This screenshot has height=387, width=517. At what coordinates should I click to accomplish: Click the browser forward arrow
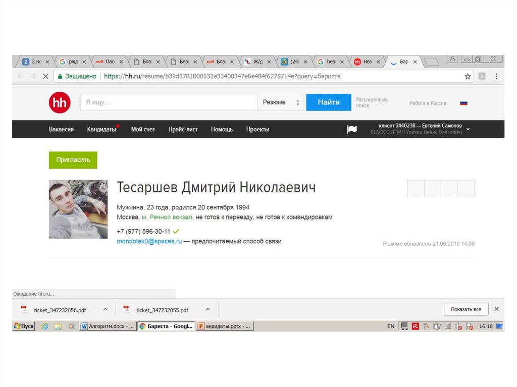click(33, 76)
